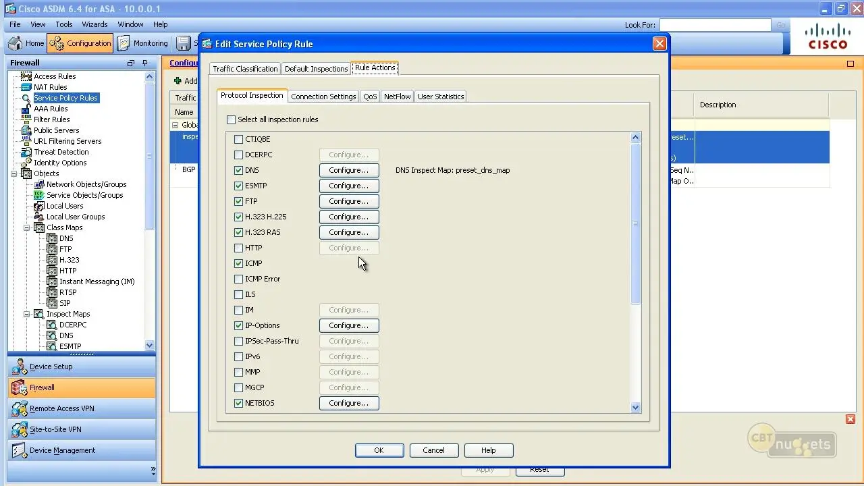The image size is (864, 486).
Task: Open the AAA Rules tree item
Action: [51, 109]
